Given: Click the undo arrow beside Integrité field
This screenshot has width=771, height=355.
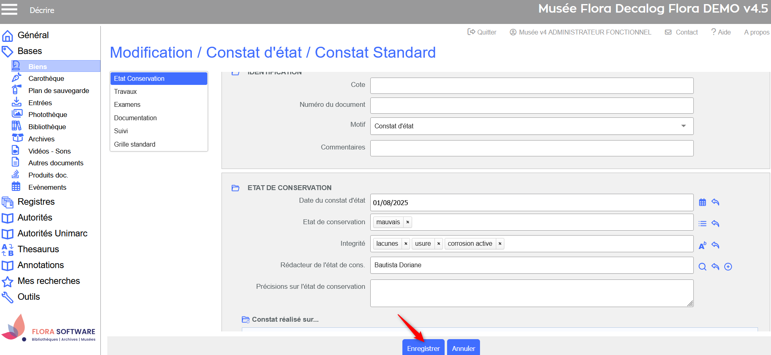Looking at the screenshot, I should coord(715,245).
